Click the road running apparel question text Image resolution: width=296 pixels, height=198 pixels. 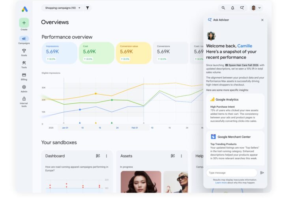[x=77, y=168]
